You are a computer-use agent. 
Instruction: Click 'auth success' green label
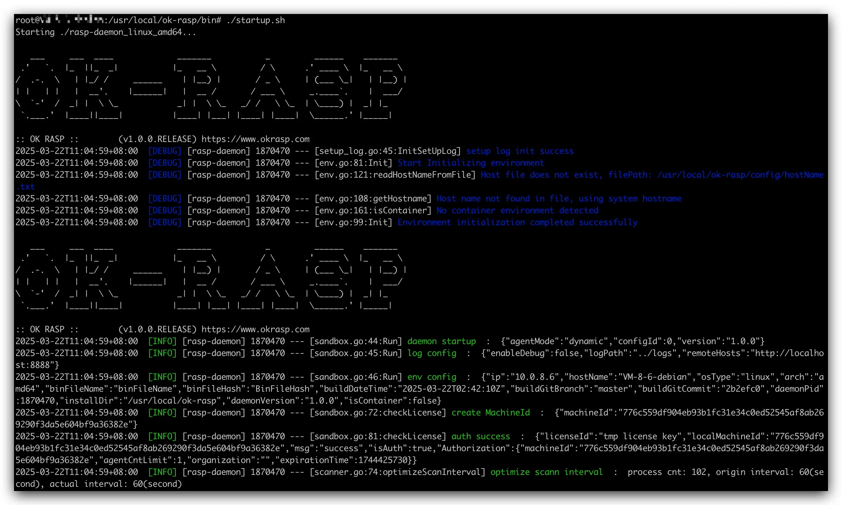point(481,436)
